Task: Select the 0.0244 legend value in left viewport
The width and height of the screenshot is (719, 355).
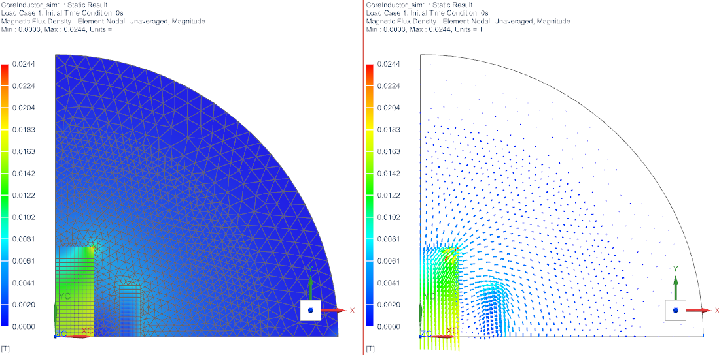Action: 24,64
